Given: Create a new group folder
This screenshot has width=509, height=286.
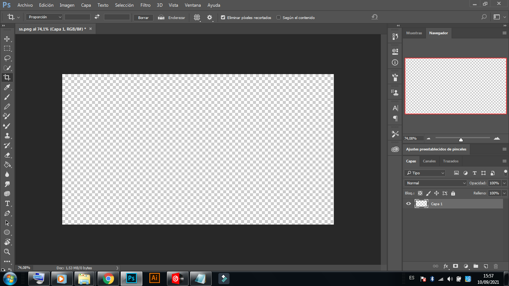Looking at the screenshot, I should [x=476, y=266].
